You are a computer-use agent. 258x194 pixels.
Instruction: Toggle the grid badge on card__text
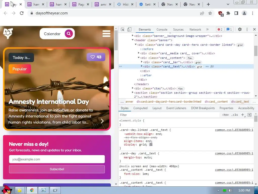pos(200,67)
